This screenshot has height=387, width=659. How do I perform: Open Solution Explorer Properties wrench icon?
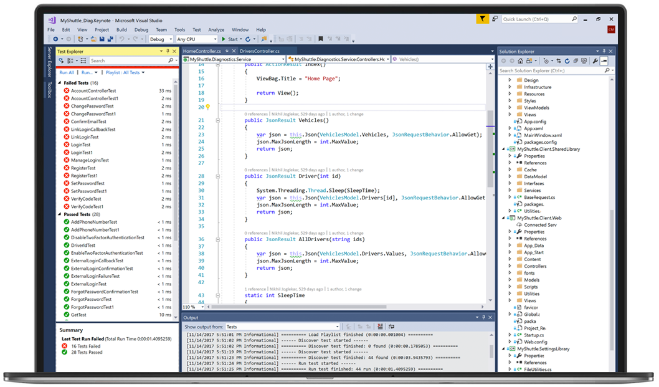click(x=595, y=60)
